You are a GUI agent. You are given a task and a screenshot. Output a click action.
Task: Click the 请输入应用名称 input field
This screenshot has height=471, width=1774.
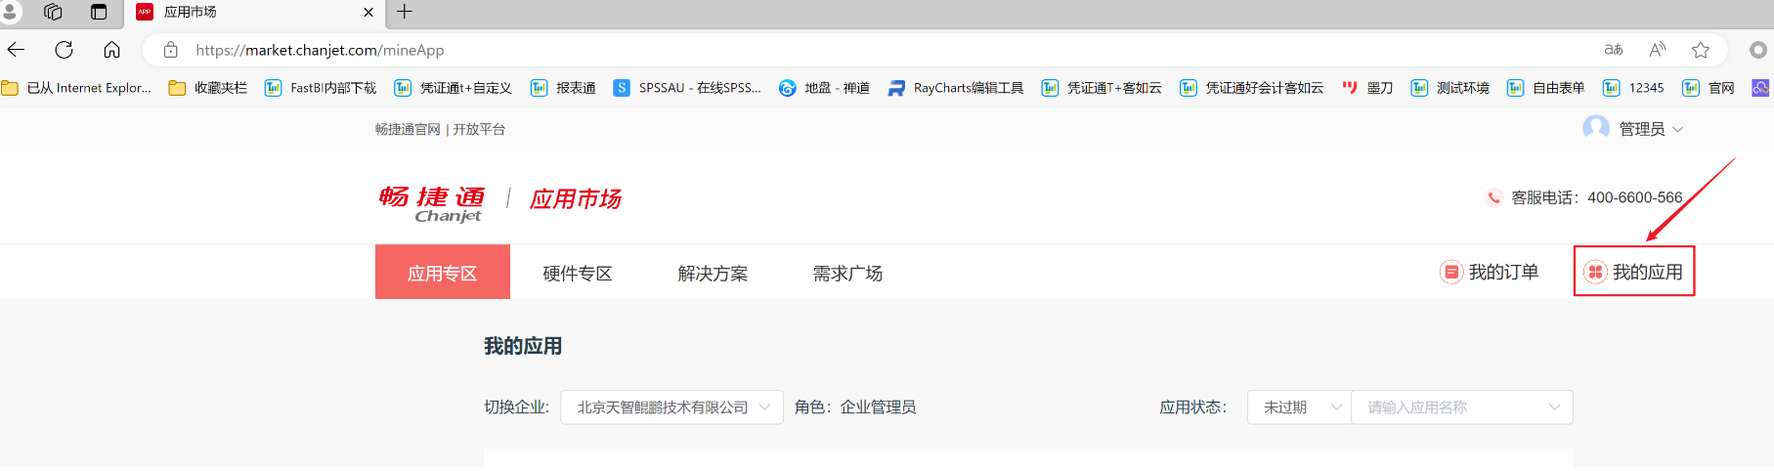point(1462,407)
